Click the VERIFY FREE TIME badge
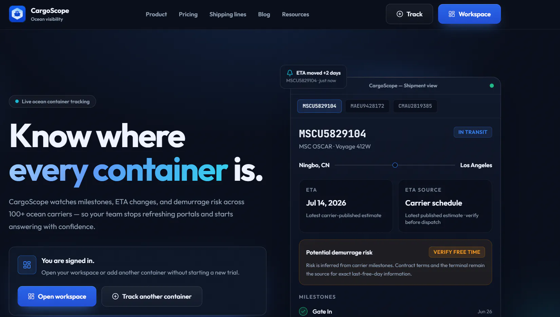Screen dimensions: 560x317 (x=457, y=252)
